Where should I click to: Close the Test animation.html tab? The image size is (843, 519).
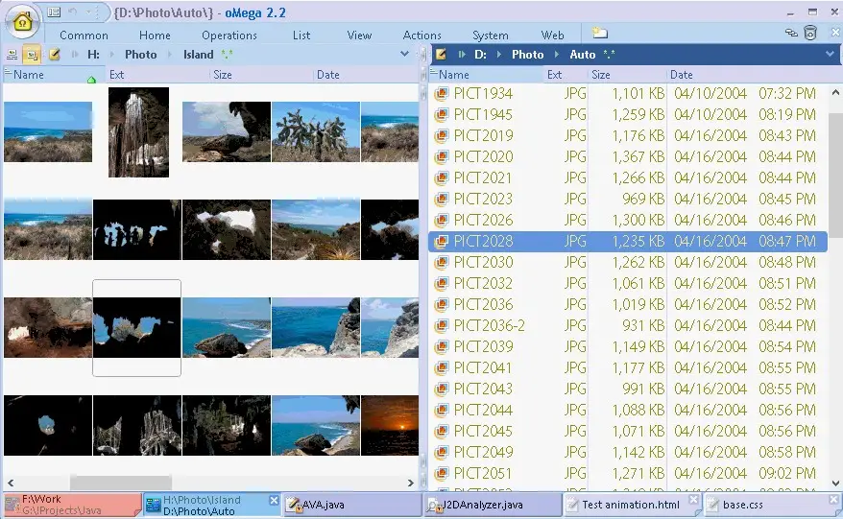pos(693,500)
